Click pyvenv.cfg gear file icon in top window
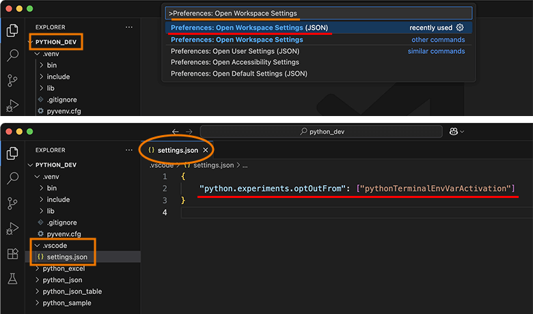 pos(41,111)
